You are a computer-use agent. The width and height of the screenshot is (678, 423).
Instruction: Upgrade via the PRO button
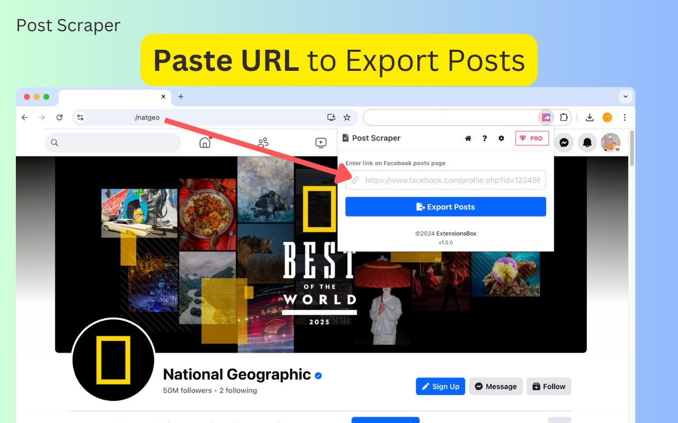point(532,139)
